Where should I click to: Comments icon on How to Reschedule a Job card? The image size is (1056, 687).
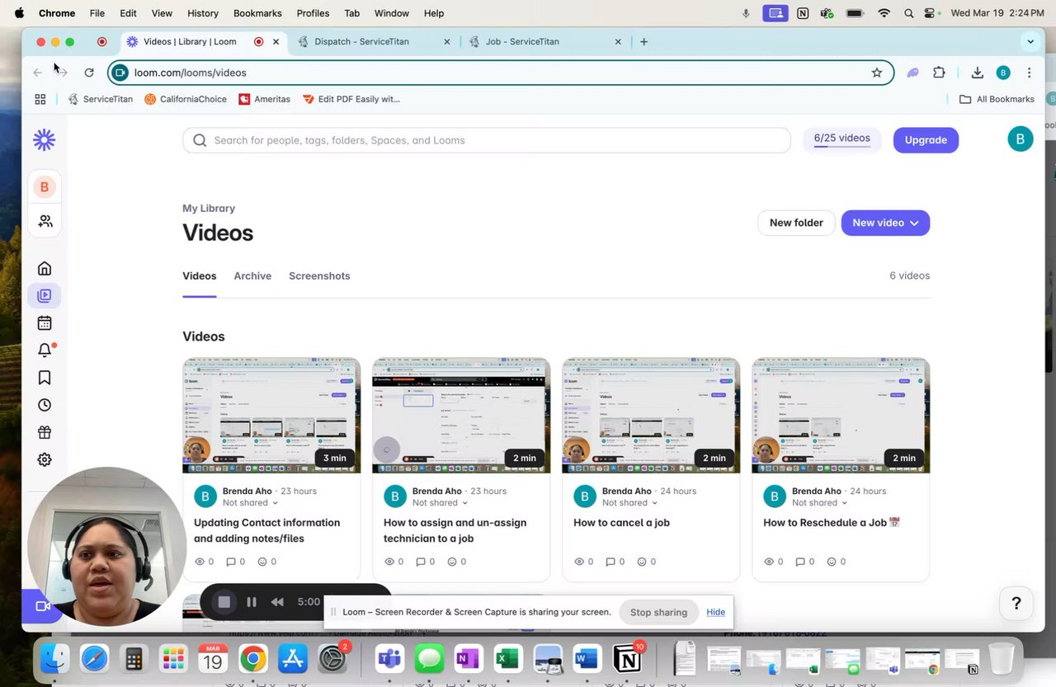(800, 562)
